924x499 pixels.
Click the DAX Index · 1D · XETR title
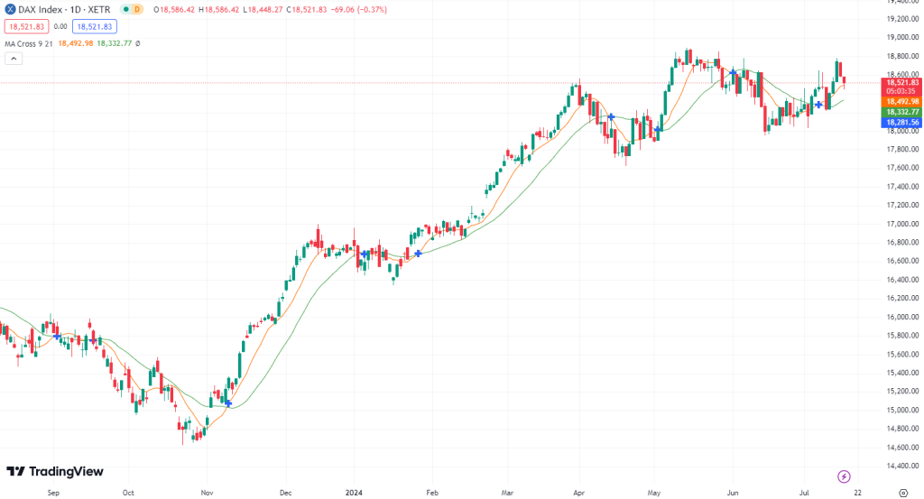tap(64, 9)
